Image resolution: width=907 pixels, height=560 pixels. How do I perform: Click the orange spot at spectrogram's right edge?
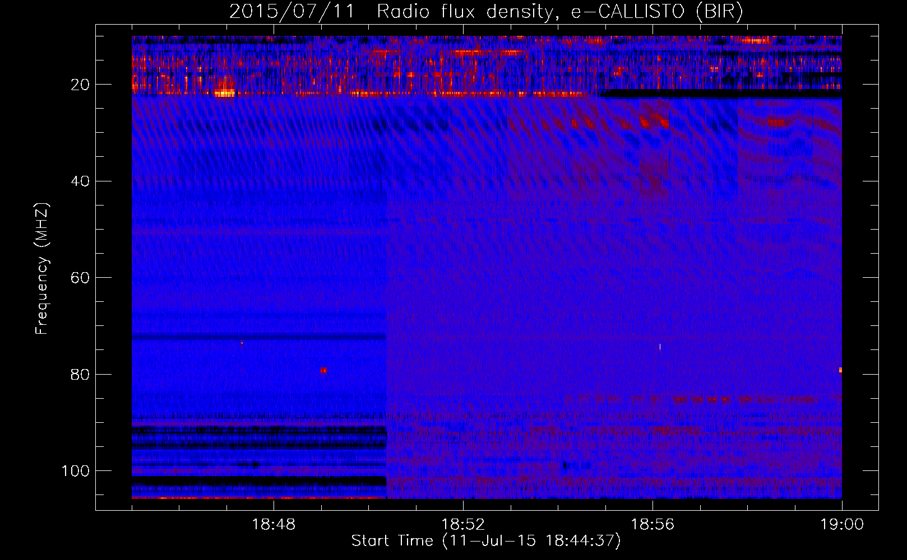(840, 370)
